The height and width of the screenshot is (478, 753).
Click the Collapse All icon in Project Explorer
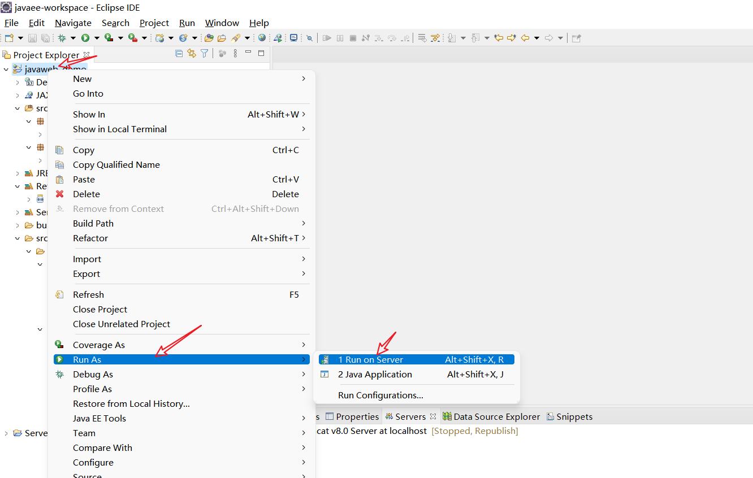[x=179, y=53]
